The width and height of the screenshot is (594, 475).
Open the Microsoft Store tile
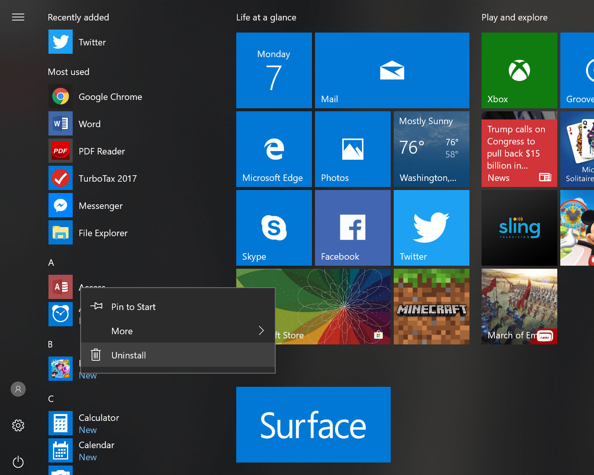333,307
